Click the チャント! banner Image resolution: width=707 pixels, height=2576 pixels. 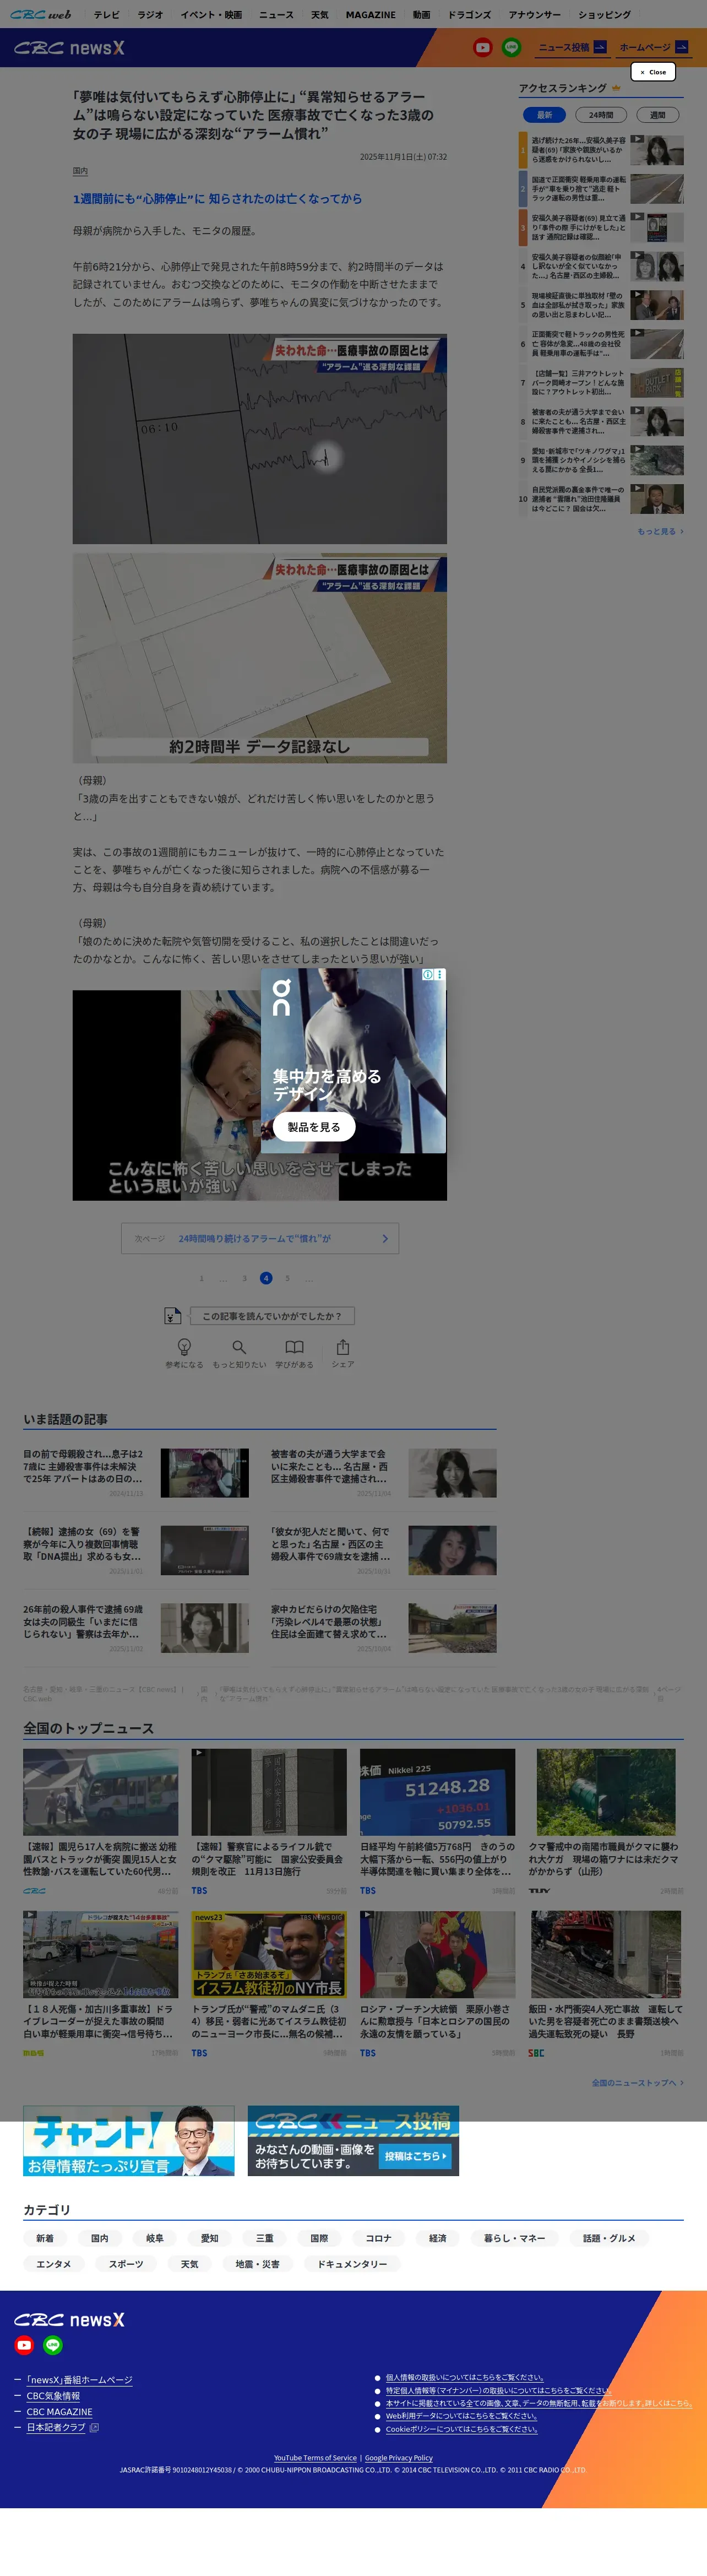point(129,2141)
